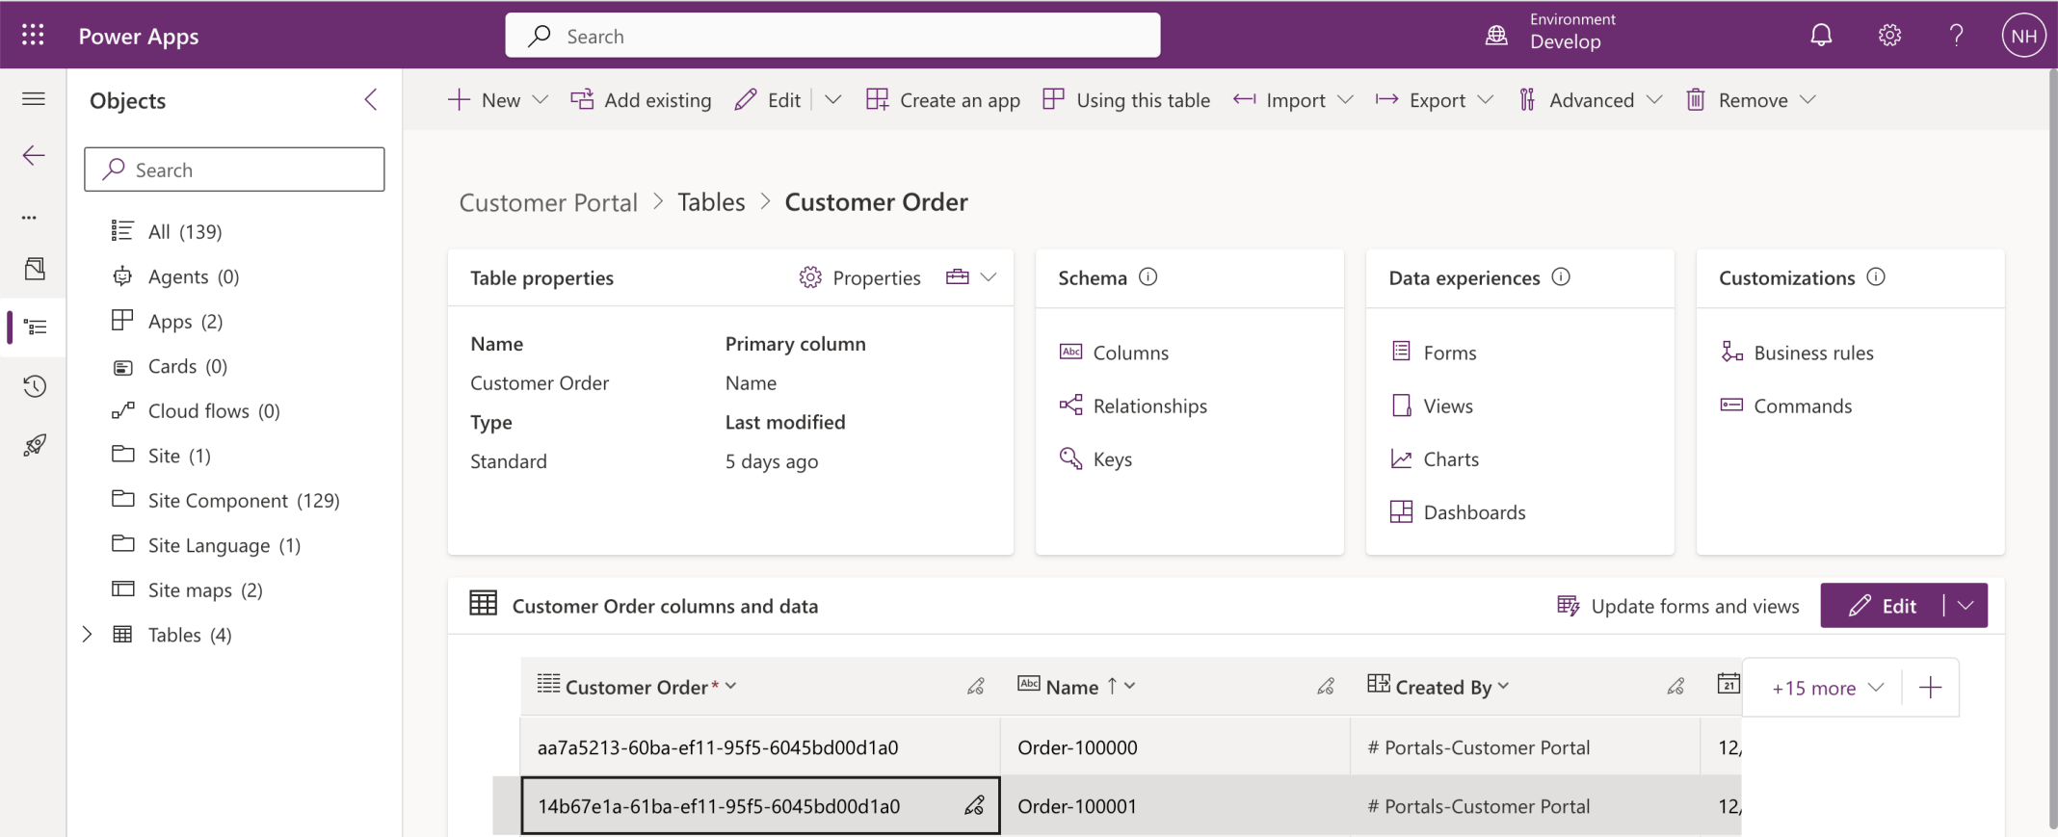Open History icon in left rail
Image resolution: width=2058 pixels, height=837 pixels.
pyautogui.click(x=35, y=386)
